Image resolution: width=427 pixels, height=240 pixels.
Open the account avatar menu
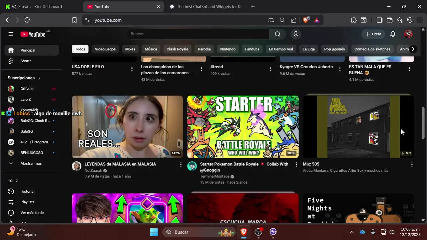408,34
